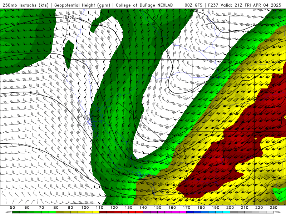Click the '100' value on the color scale
Image resolution: width=286 pixels, height=214 pixels.
(85, 208)
